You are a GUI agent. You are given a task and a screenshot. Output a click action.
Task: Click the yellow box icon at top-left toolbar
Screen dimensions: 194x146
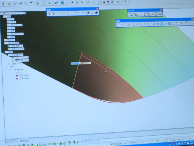pos(9,4)
